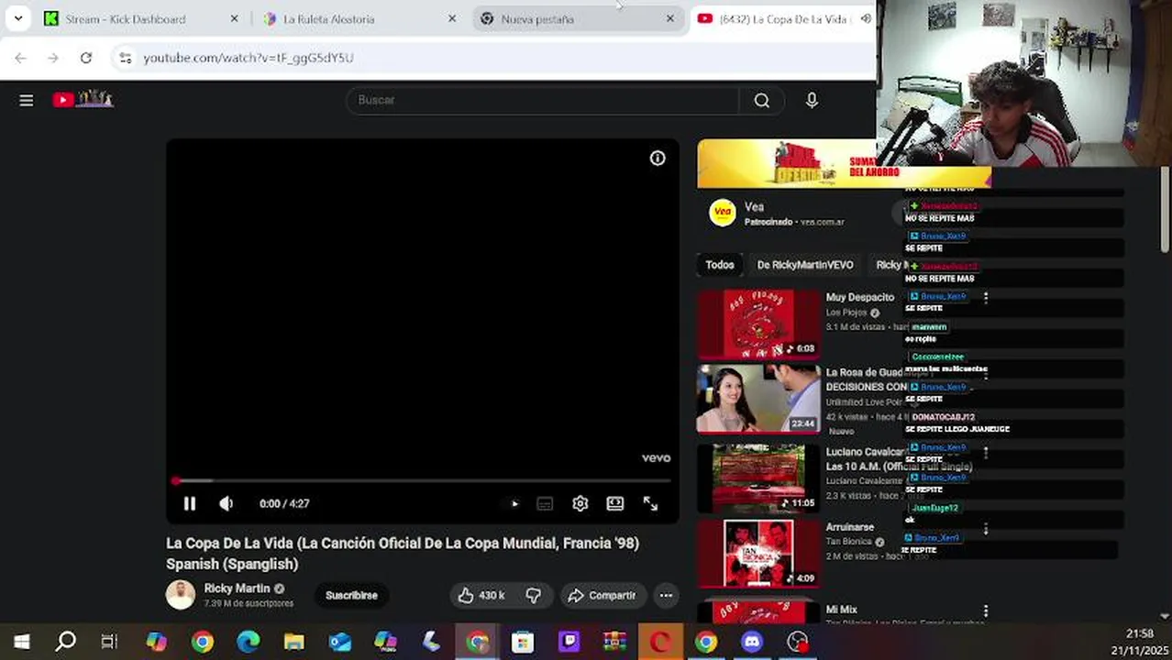Open the video info card icon

tap(658, 159)
